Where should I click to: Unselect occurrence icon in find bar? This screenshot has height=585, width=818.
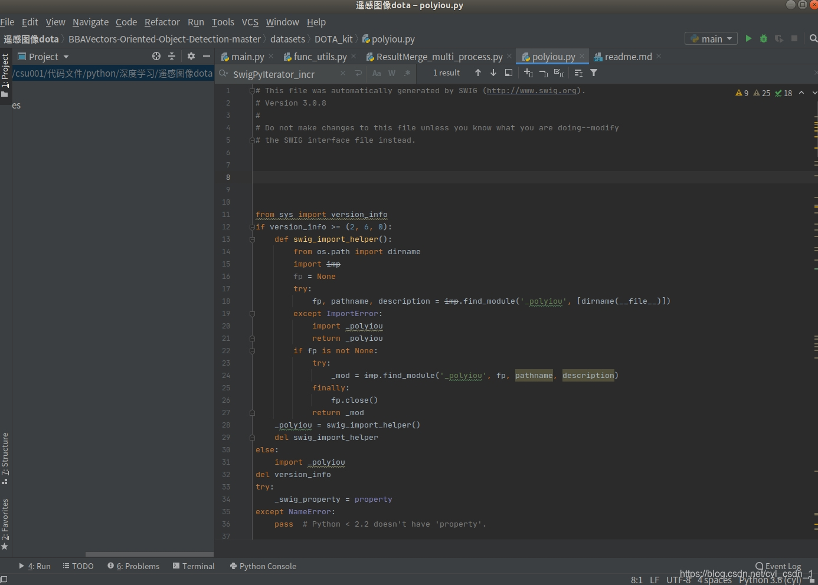tap(544, 73)
